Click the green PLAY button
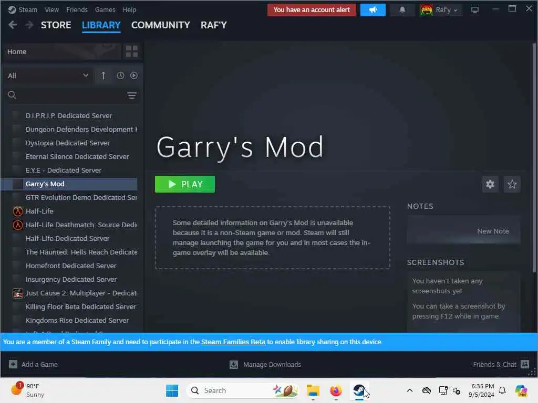Screen dimensions: 538x403 [x=185, y=184]
